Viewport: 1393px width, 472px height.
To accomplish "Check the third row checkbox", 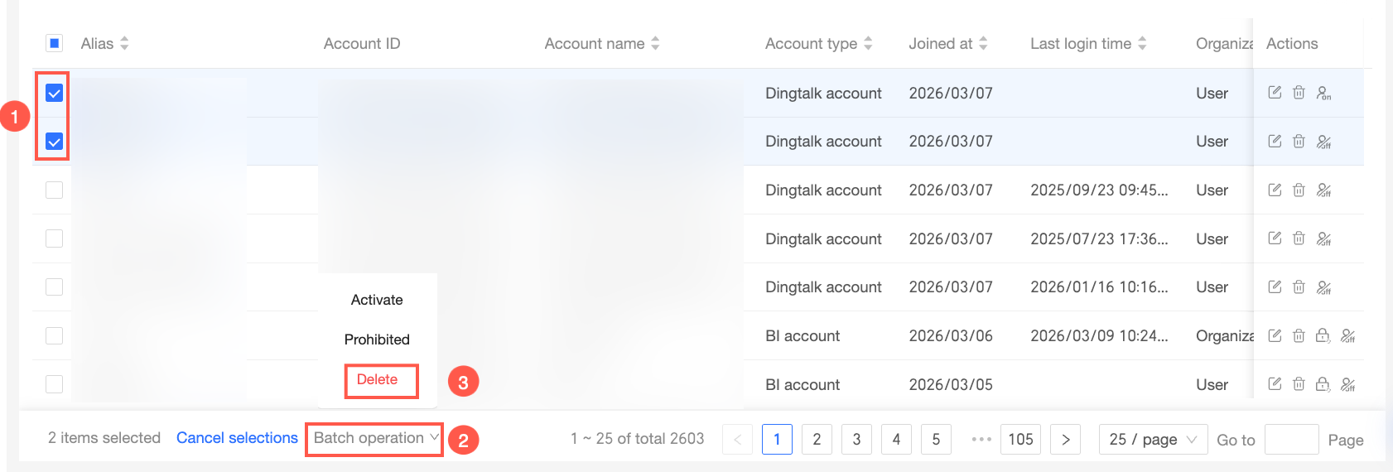I will pyautogui.click(x=54, y=190).
